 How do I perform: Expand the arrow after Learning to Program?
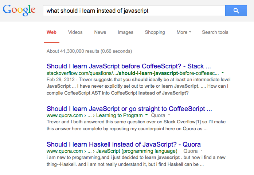(x=146, y=115)
